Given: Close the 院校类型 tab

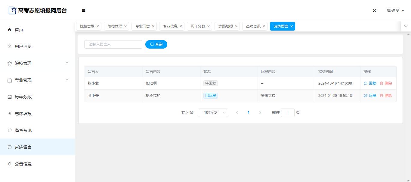Looking at the screenshot, I should tap(98, 26).
